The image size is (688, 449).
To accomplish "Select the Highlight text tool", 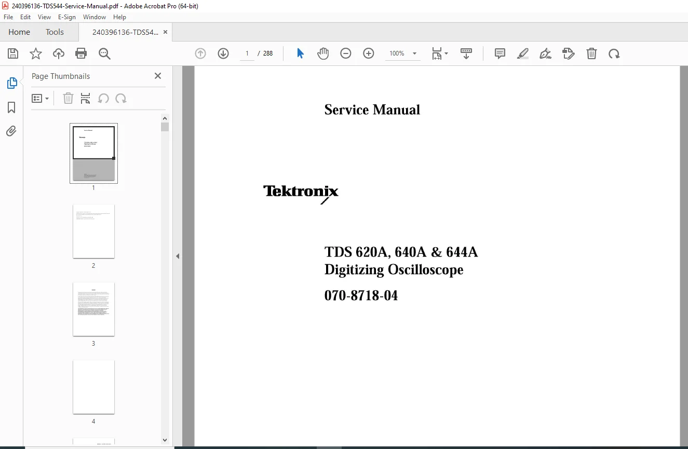I will click(x=523, y=53).
